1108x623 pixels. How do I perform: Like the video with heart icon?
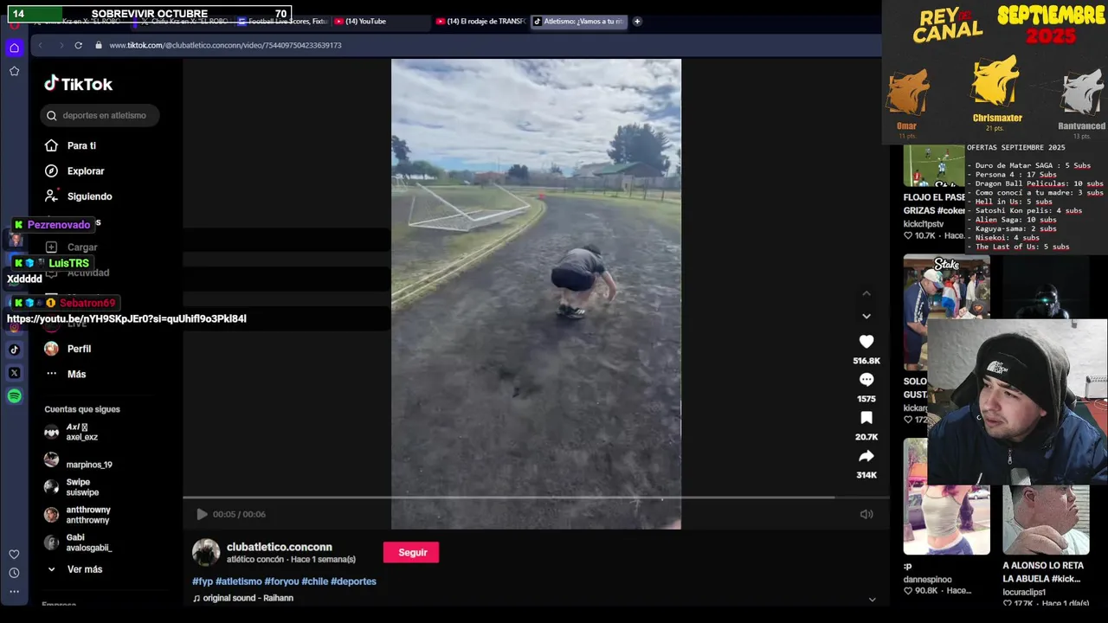(866, 342)
